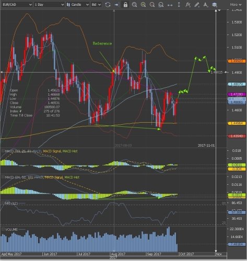Click the zoom in magnifier icon
The height and width of the screenshot is (261, 247).
tap(143, 5)
